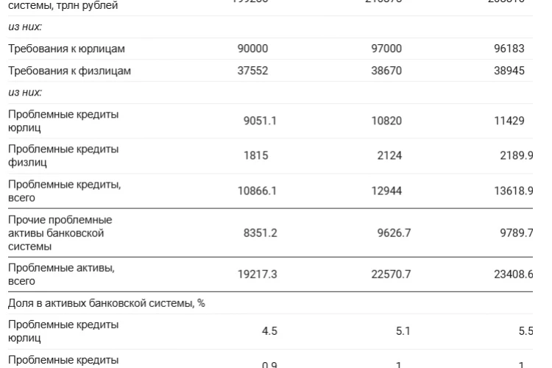Click the 'Проблемные кредиты, всего' row label
552x368 pixels.
point(65,191)
